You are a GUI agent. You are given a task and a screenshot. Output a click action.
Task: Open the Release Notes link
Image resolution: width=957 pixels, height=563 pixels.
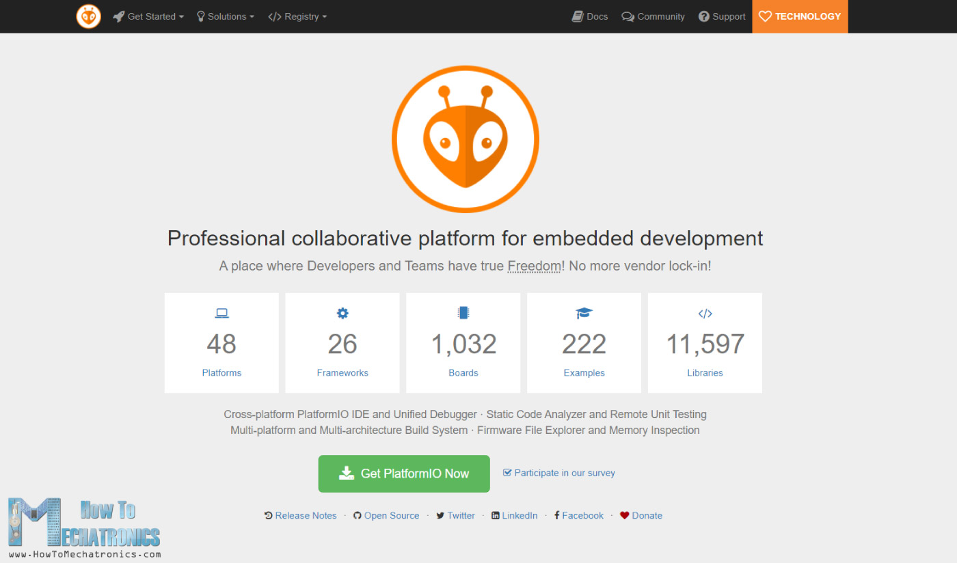[x=301, y=516]
